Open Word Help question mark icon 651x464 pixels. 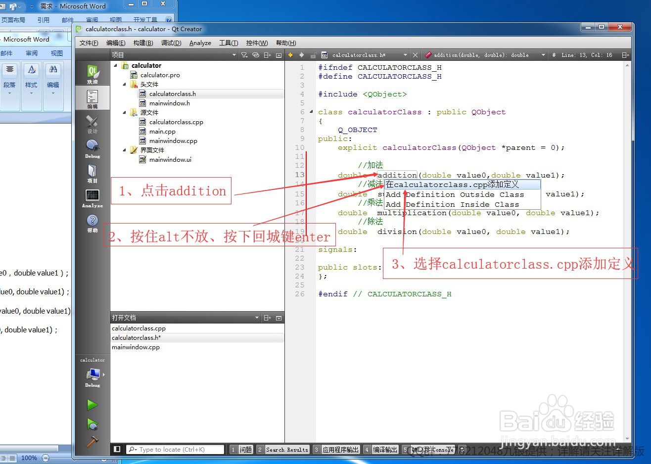coord(169,20)
